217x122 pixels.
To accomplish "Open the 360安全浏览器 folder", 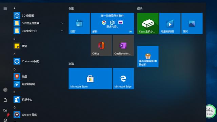I will pos(39,23).
